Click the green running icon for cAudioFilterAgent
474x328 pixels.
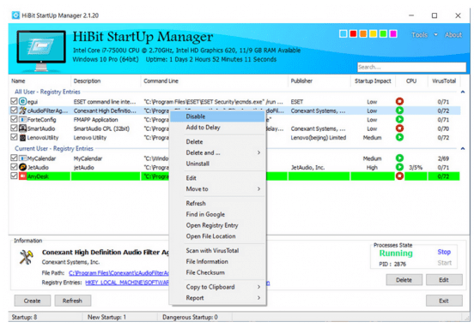(399, 110)
